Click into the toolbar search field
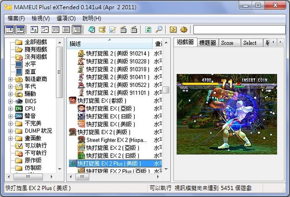The height and width of the screenshot is (197, 290). (239, 29)
